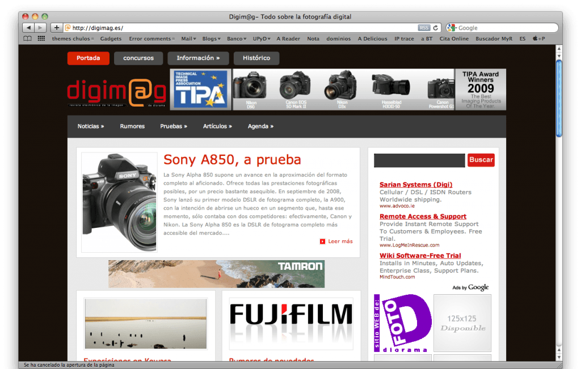The width and height of the screenshot is (581, 369).
Task: Open the Remote Access & Support ad
Action: [423, 216]
